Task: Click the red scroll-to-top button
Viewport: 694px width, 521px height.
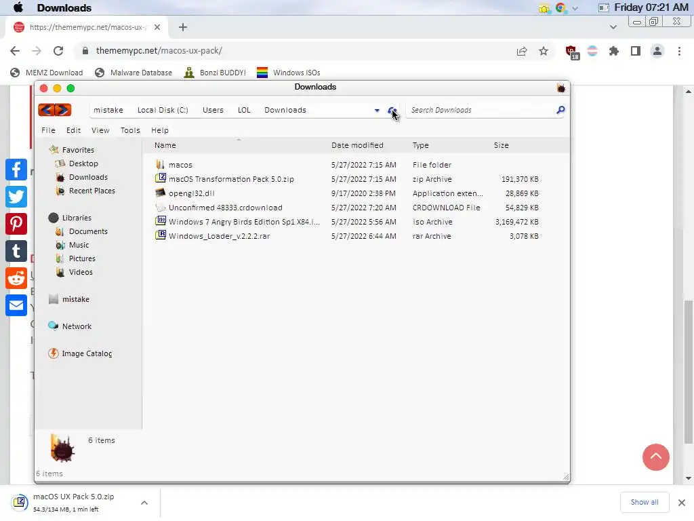Action: [655, 457]
